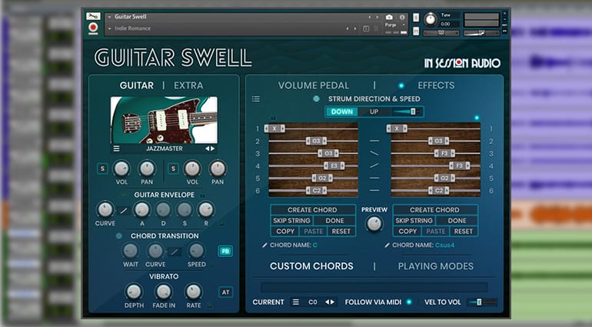Switch to the EFFECTS tab
Screen dimensions: 592x327
(436, 85)
